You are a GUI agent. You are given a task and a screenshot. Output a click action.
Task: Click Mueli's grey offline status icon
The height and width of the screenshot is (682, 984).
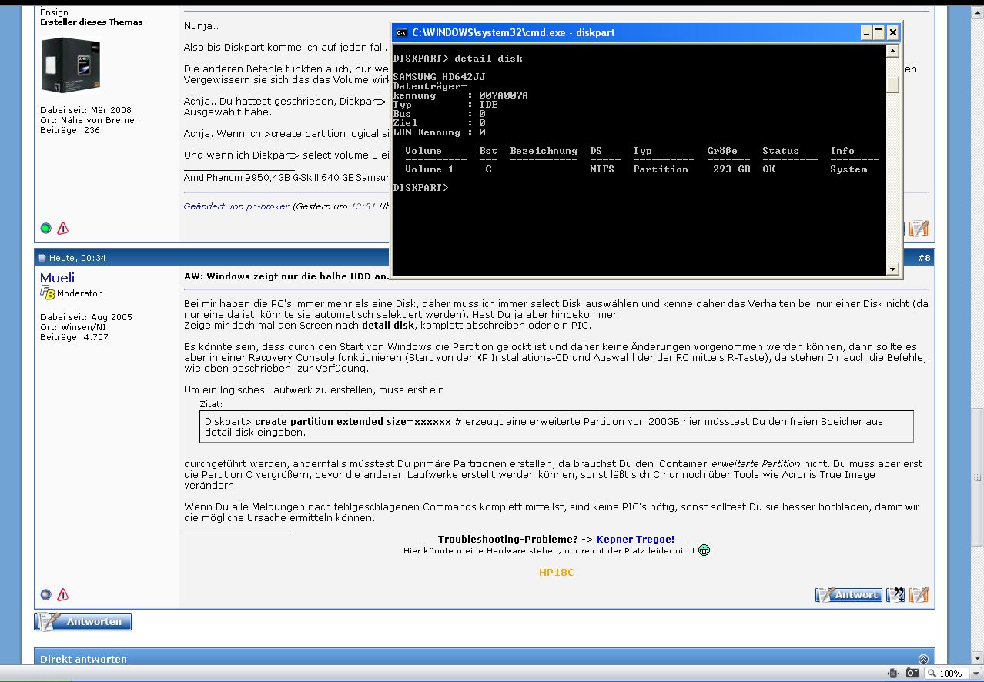point(45,594)
